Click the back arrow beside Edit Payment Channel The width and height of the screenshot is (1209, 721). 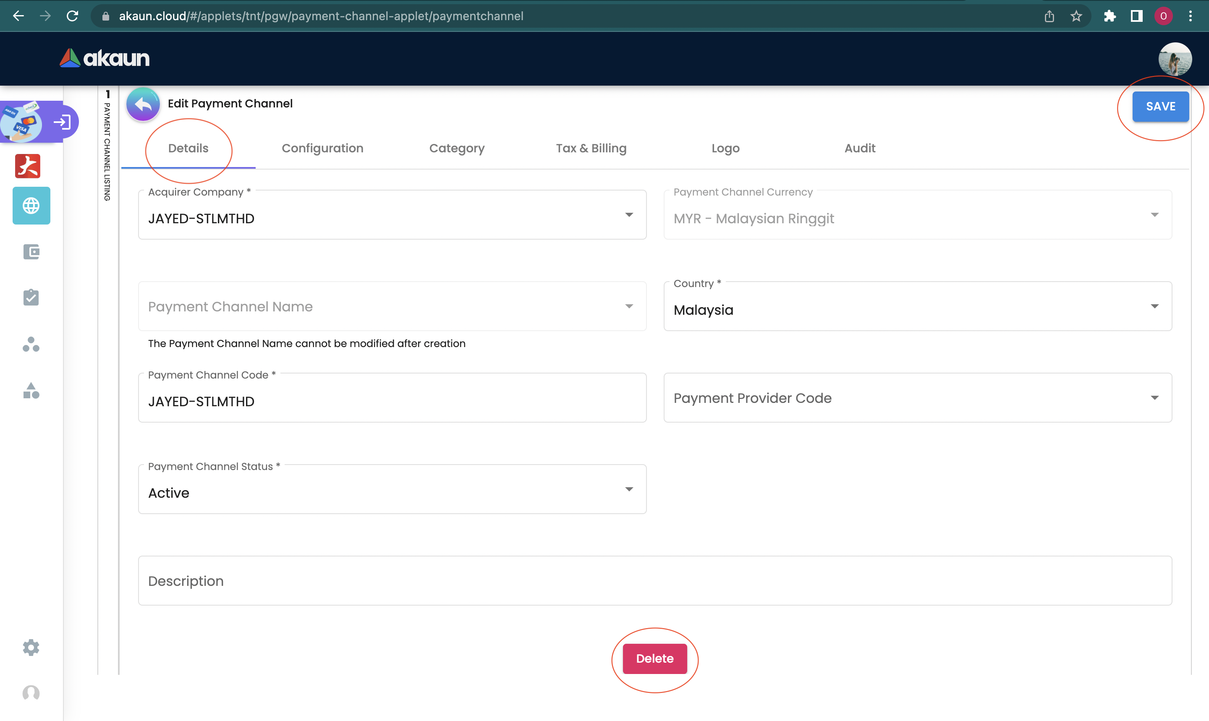tap(143, 104)
